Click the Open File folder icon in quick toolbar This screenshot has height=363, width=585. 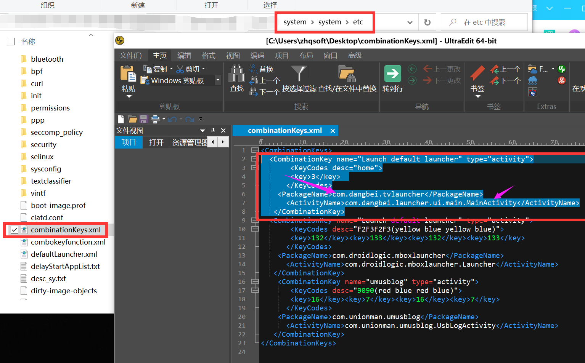click(132, 119)
